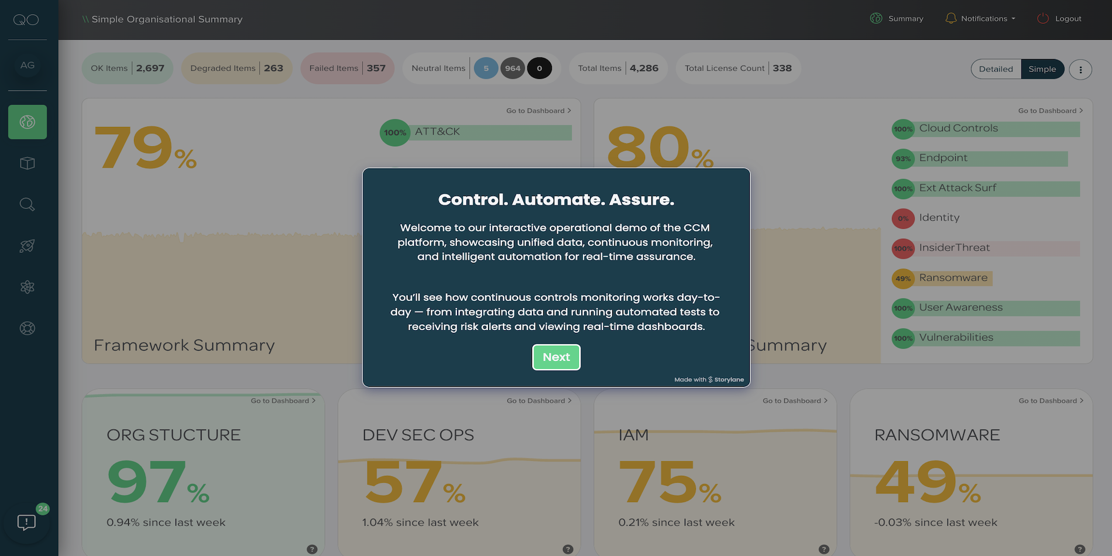Click the Ransomware 49% progress bar

pos(953,278)
